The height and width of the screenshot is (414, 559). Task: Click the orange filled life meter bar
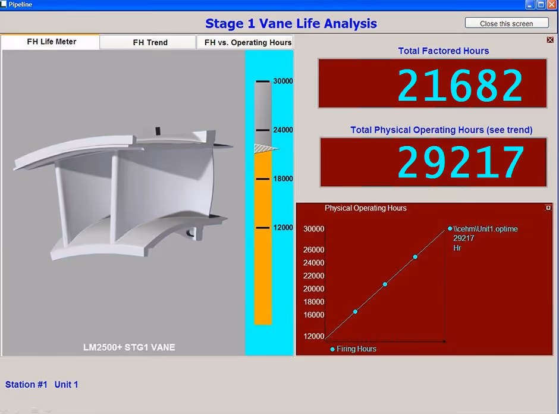point(263,238)
